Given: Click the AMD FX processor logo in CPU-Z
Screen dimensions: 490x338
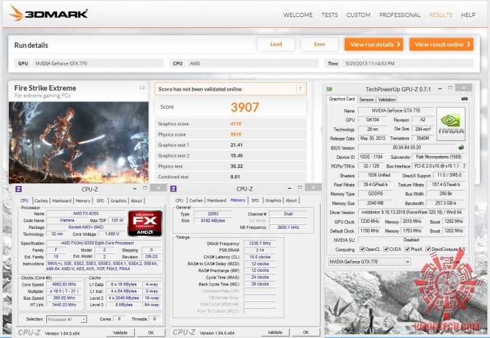Looking at the screenshot, I should 145,223.
